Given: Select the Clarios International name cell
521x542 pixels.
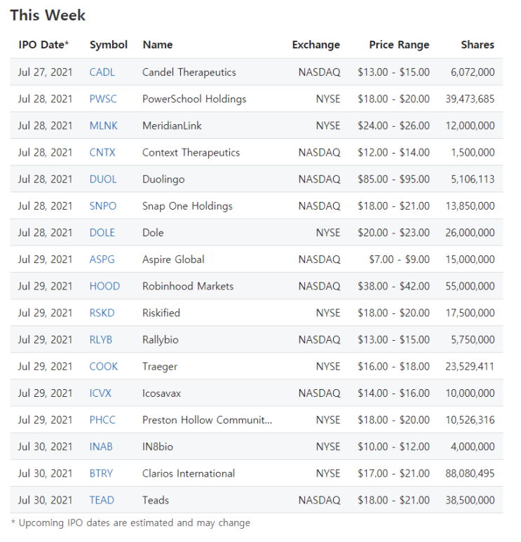Looking at the screenshot, I should pyautogui.click(x=189, y=473).
